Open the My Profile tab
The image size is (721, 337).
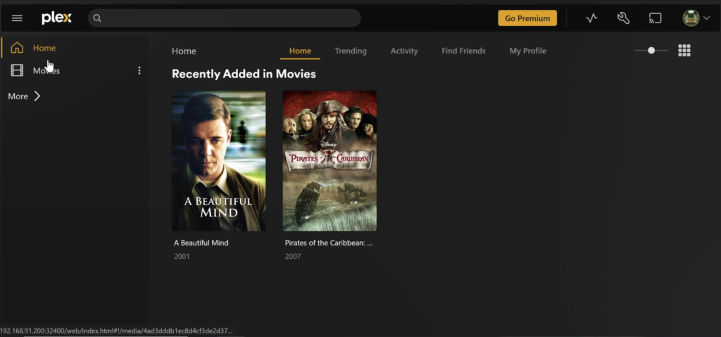click(528, 51)
